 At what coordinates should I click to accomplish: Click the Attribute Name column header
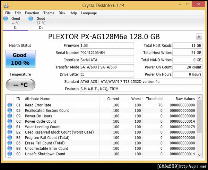(x=61, y=99)
